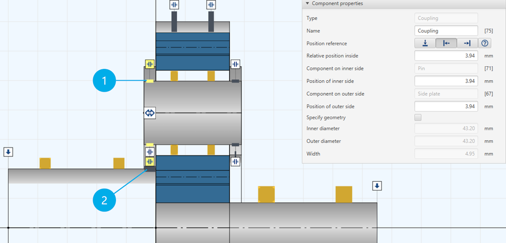506x243 pixels.
Task: Click the flip-direction arrows icon on the coupling
Action: coord(149,113)
